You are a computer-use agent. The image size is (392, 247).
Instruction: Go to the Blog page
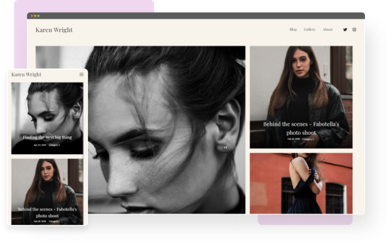click(293, 30)
